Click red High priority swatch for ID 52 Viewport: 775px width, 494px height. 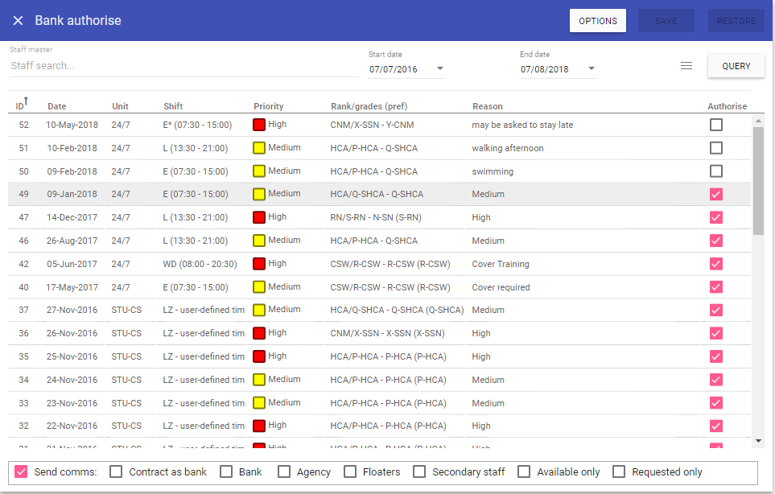coord(259,125)
